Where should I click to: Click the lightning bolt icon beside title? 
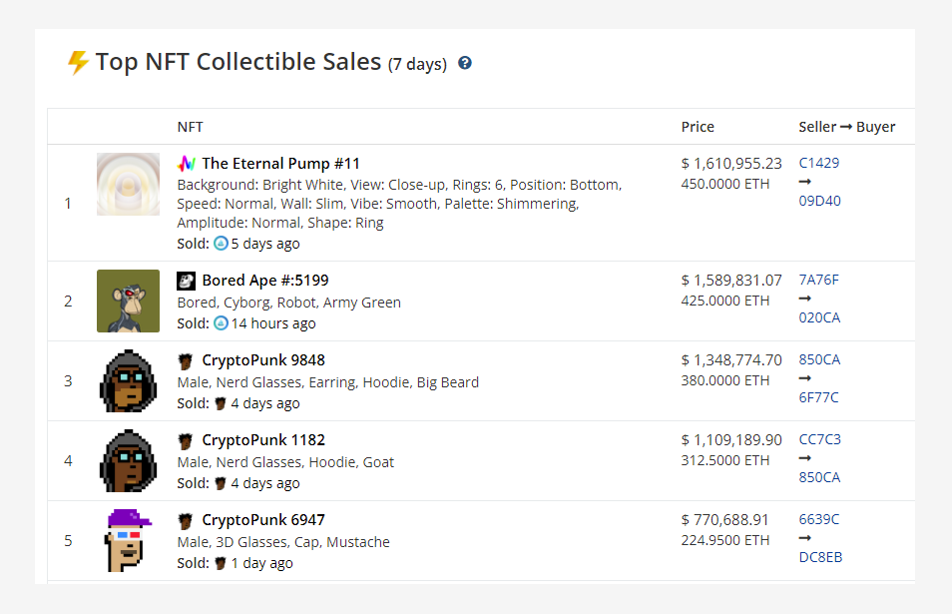[78, 62]
